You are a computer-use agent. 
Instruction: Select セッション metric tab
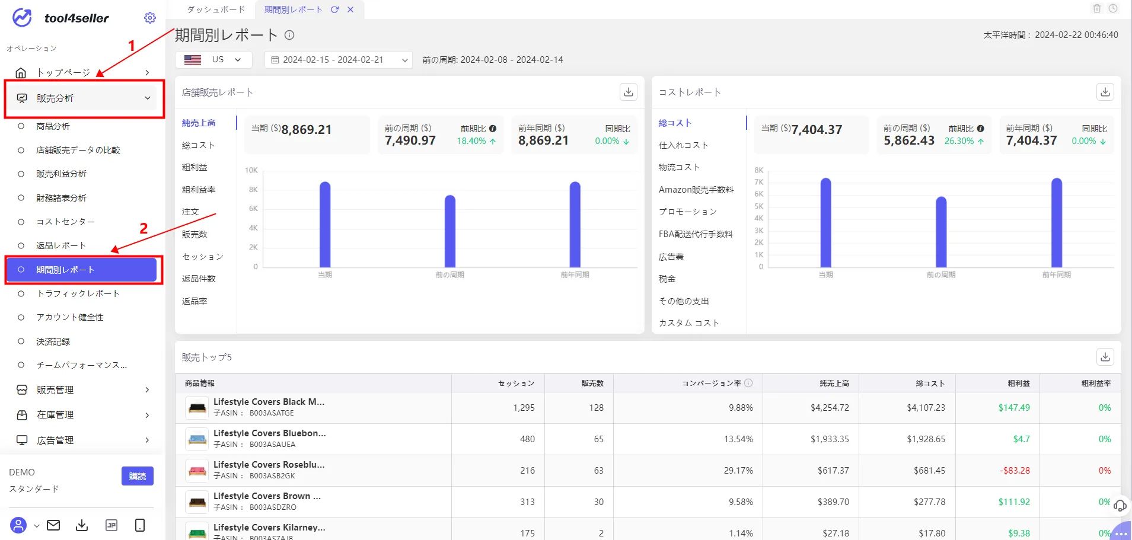(203, 257)
